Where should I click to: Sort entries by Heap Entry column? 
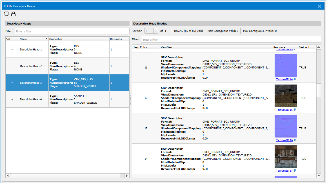pos(146,47)
